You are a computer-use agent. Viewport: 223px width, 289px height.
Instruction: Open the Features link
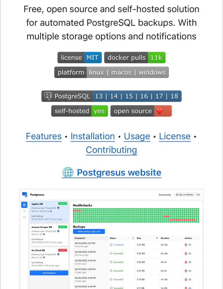[44, 136]
